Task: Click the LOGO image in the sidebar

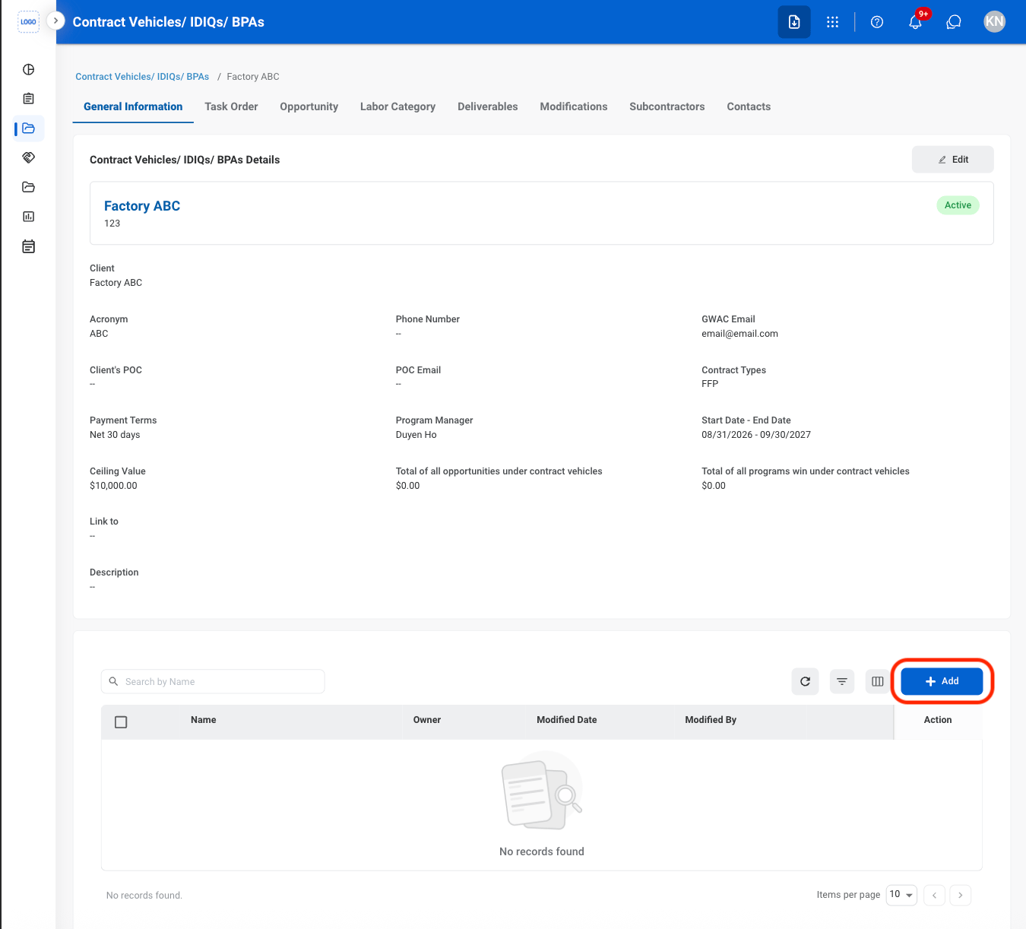Action: click(x=28, y=21)
